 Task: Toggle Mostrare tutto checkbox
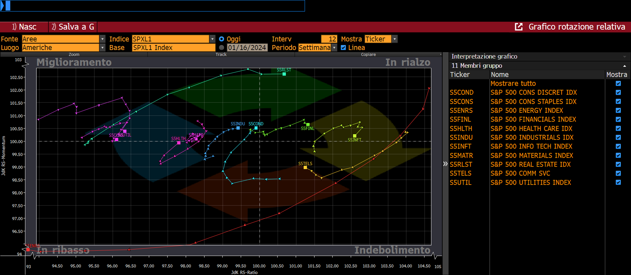click(618, 83)
